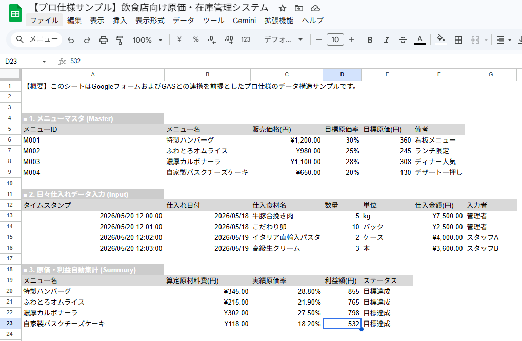Select the ¥7,500.00 purchase amount cell
This screenshot has width=522, height=341.
point(439,216)
